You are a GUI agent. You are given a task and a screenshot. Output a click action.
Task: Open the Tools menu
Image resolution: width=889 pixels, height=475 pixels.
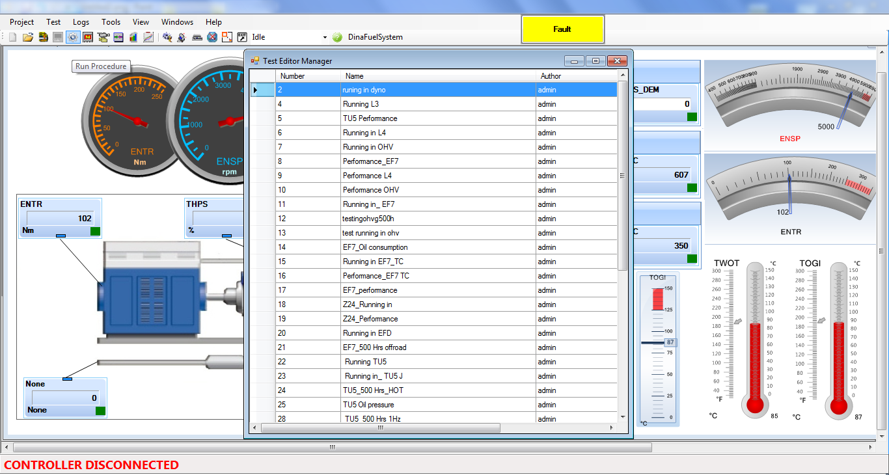coord(111,22)
